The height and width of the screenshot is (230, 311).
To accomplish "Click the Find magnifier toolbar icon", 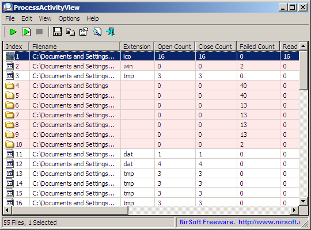I will [97, 32].
